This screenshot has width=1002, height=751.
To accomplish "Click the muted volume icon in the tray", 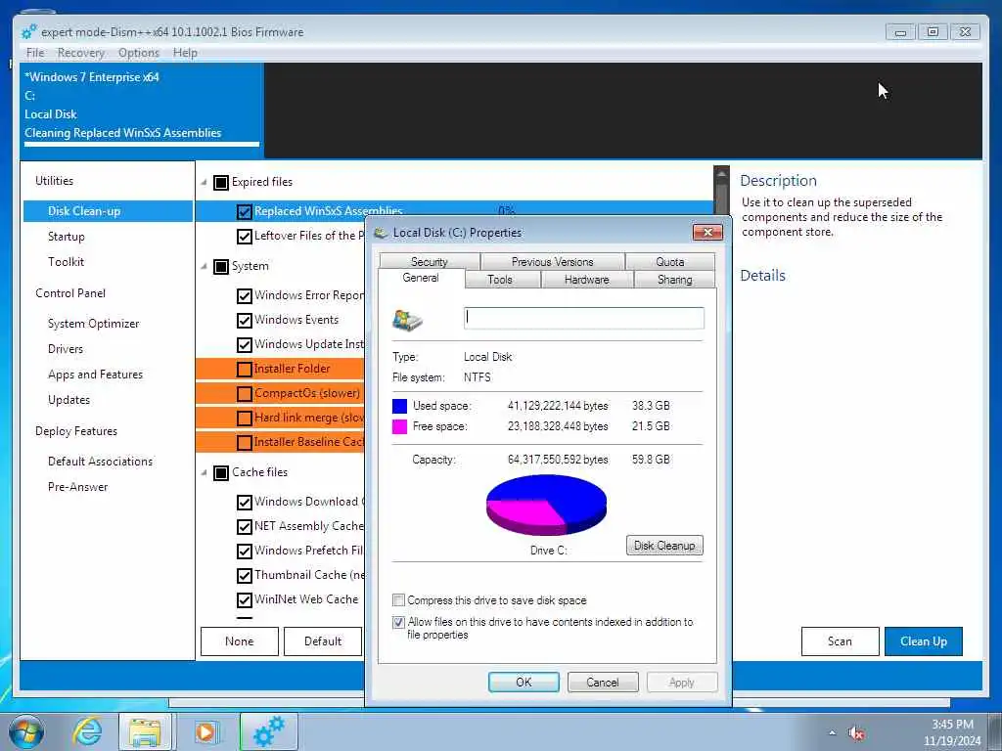I will (x=856, y=733).
